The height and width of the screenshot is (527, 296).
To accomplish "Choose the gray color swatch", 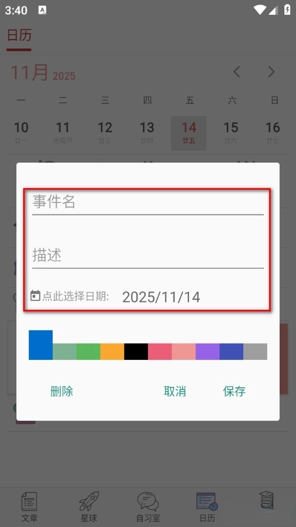I will point(255,352).
